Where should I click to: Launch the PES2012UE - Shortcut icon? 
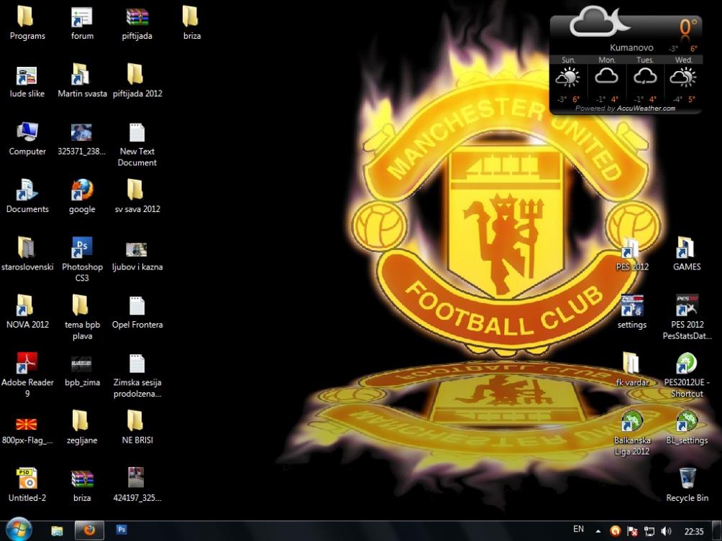[687, 364]
